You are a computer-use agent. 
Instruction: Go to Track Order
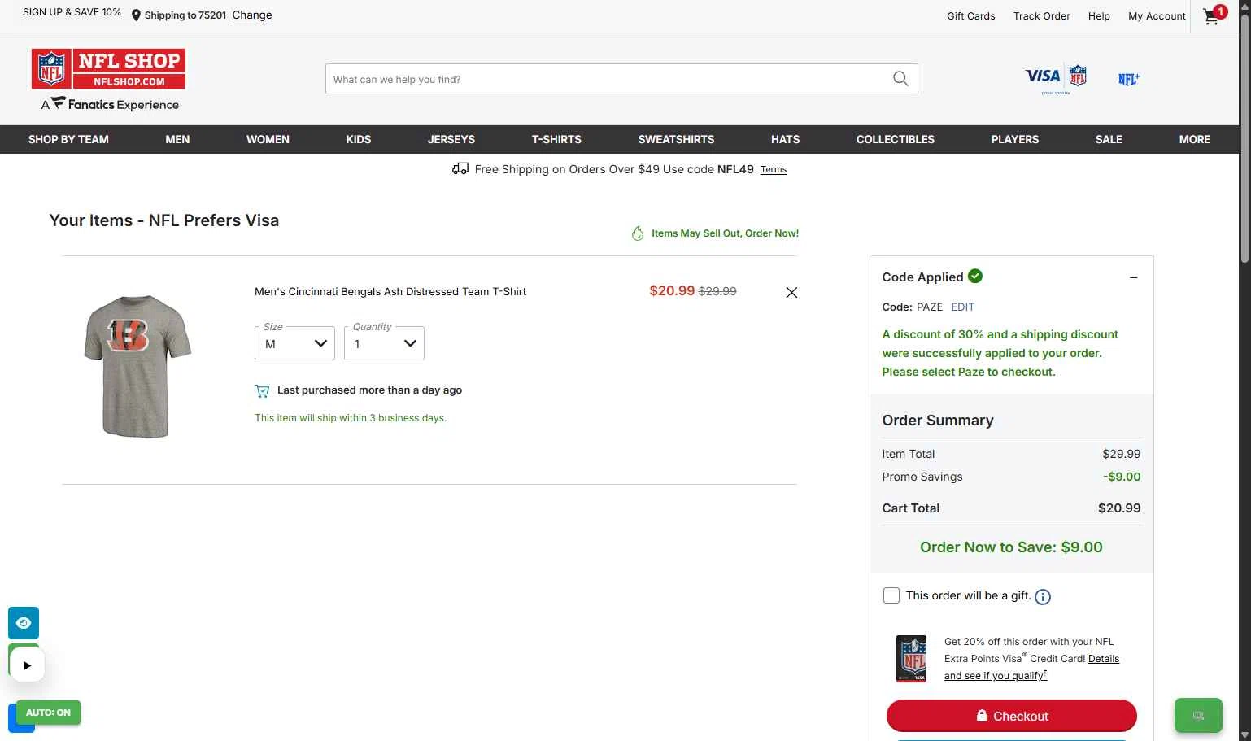1042,15
